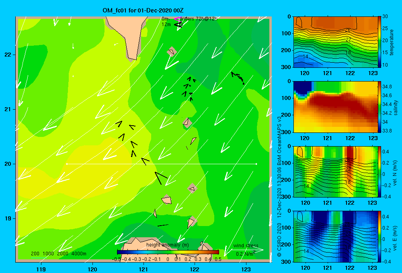This screenshot has height=273, width=402.
Task: Select the 'wind stress' legend label
Action: [x=246, y=246]
